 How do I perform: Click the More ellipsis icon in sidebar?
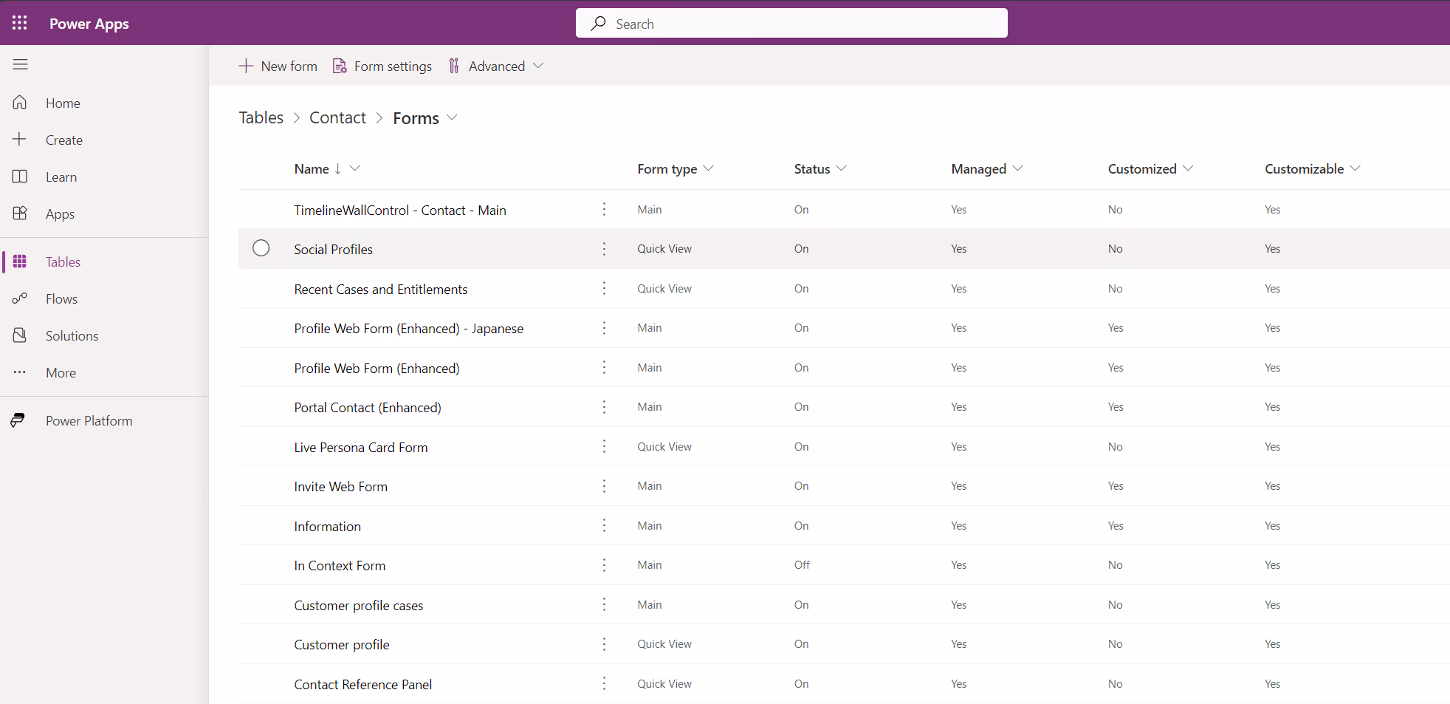tap(20, 372)
